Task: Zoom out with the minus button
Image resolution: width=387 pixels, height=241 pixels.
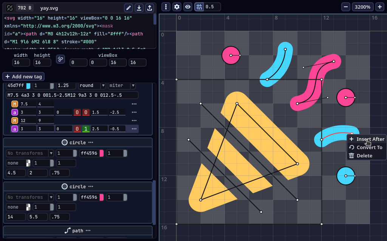Action: coord(346,7)
